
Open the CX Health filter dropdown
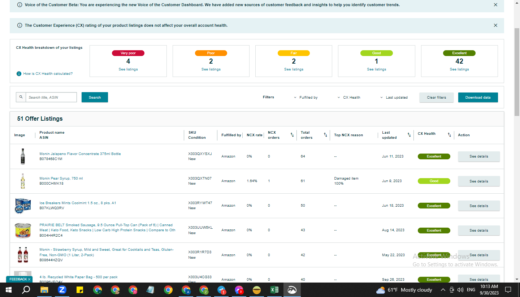tap(349, 98)
